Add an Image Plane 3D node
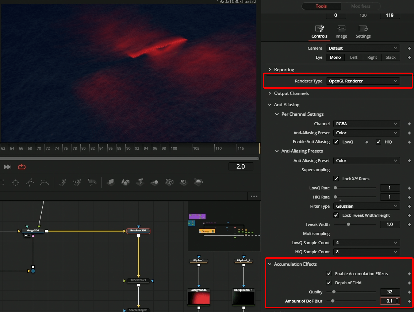414x312 pixels. click(111, 182)
